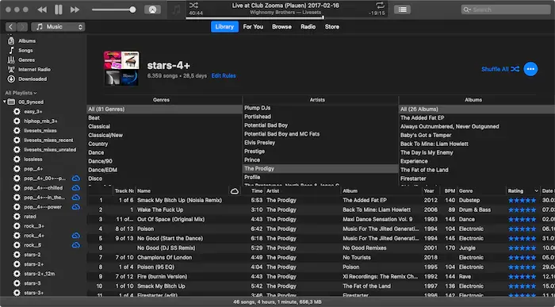Go back with the navigation arrow
Screen dimensions: 555x307
coord(10,27)
